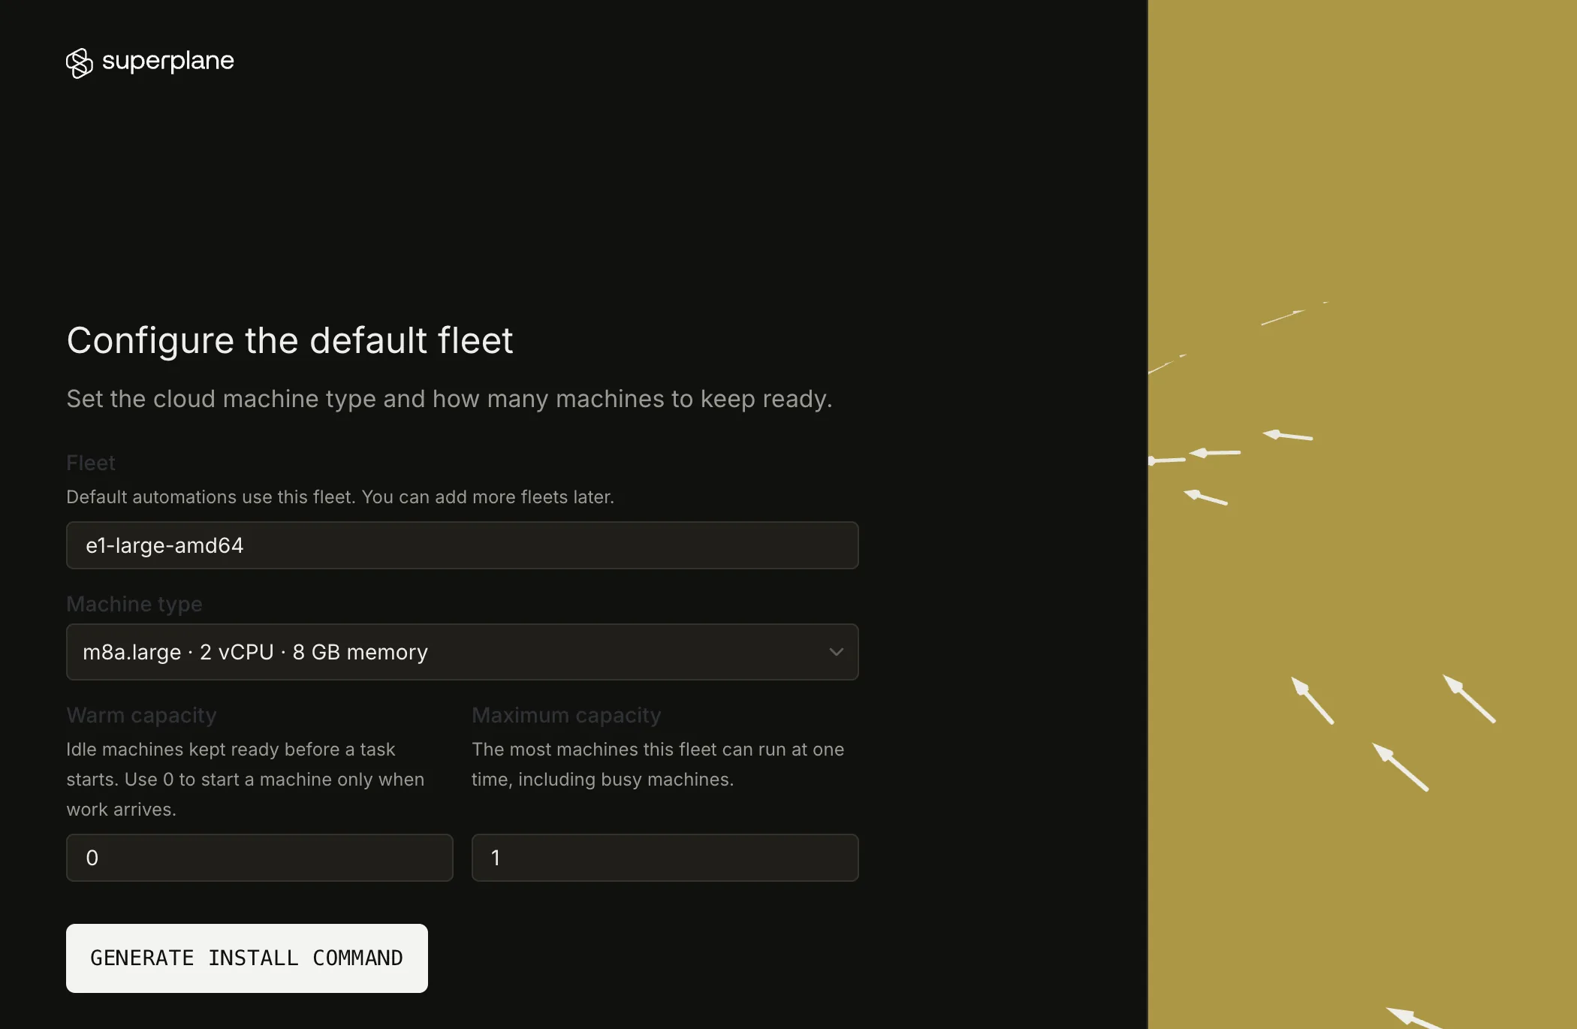Click the Maximum capacity label
The height and width of the screenshot is (1029, 1577).
pyautogui.click(x=566, y=715)
